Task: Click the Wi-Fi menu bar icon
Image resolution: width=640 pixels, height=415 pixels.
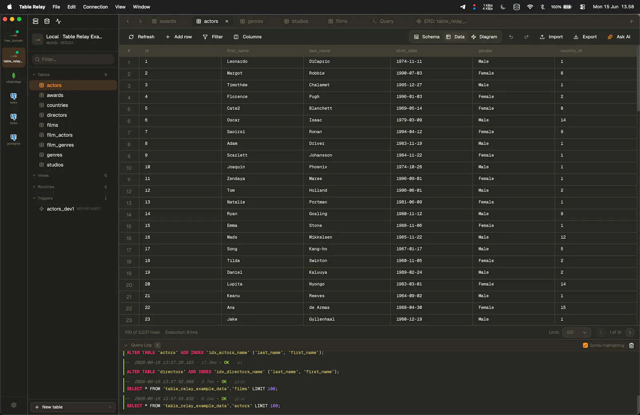Action: click(x=530, y=7)
